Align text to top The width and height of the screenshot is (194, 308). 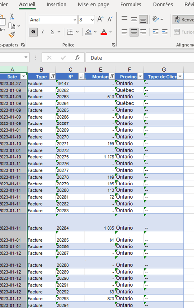coord(124,19)
